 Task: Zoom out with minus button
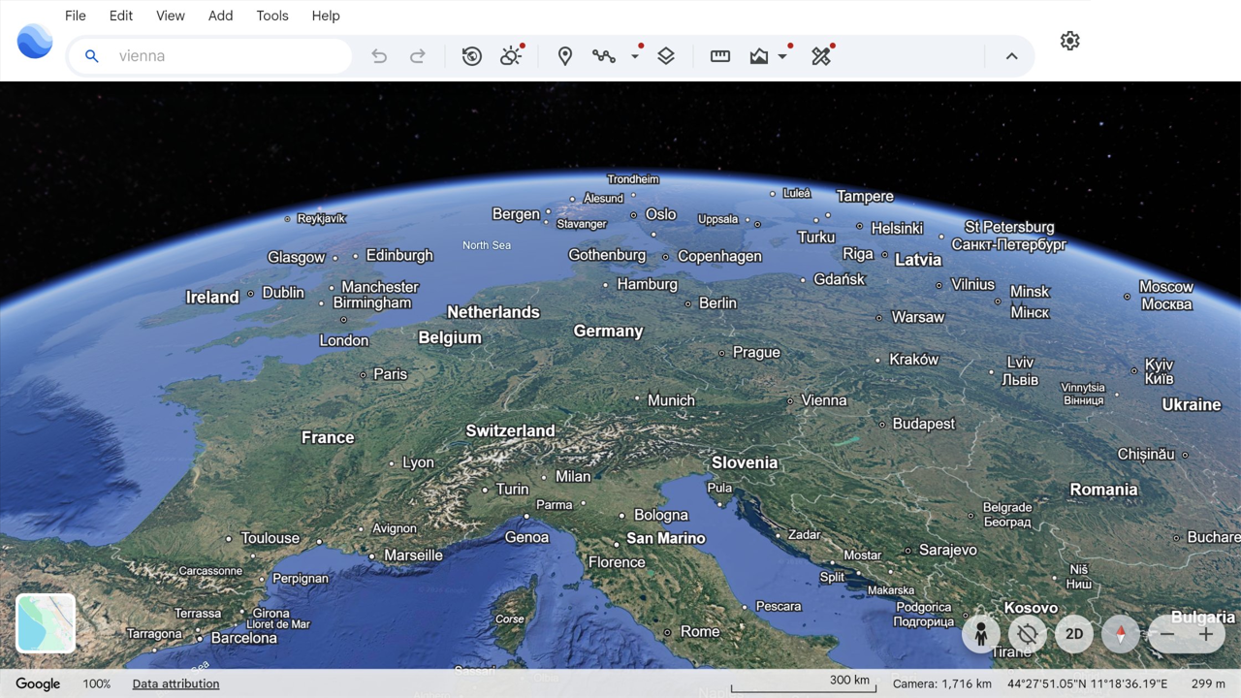[1168, 634]
